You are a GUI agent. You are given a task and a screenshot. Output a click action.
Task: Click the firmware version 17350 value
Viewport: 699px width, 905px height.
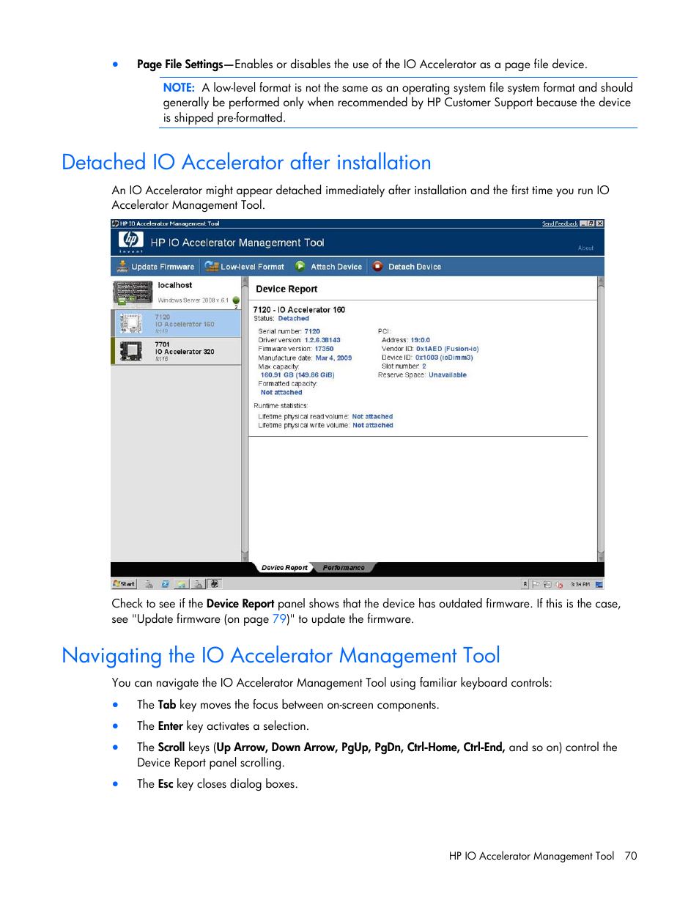[324, 349]
